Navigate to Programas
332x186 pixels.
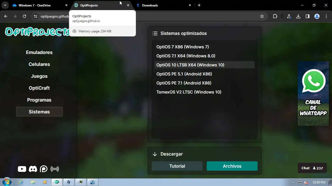[39, 100]
